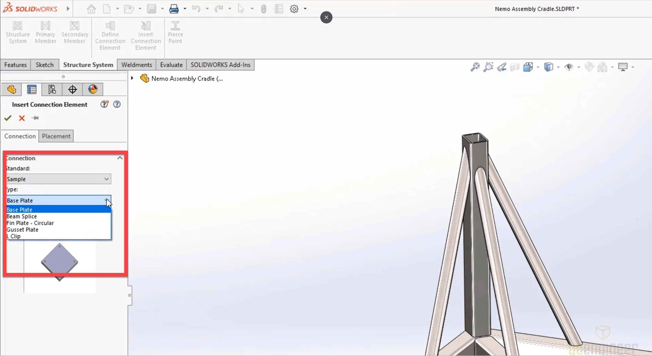Select Gusset Plate from the type list

(x=22, y=229)
